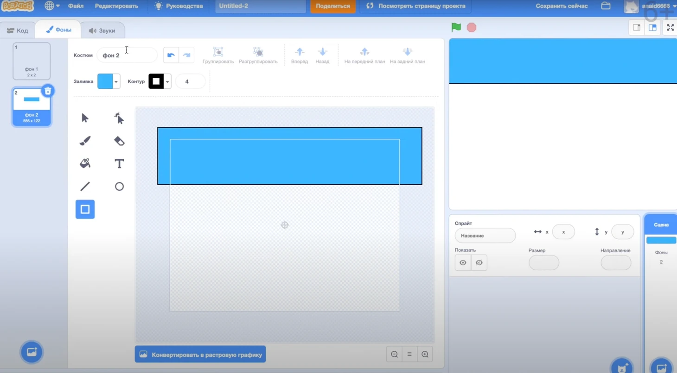
Task: Expand the language globe menu
Action: (x=52, y=6)
